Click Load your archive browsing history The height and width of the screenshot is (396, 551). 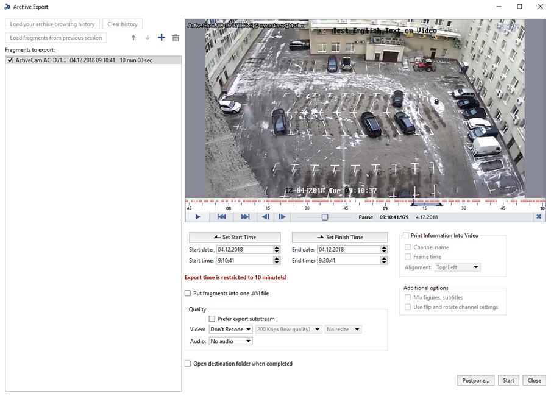coord(52,24)
